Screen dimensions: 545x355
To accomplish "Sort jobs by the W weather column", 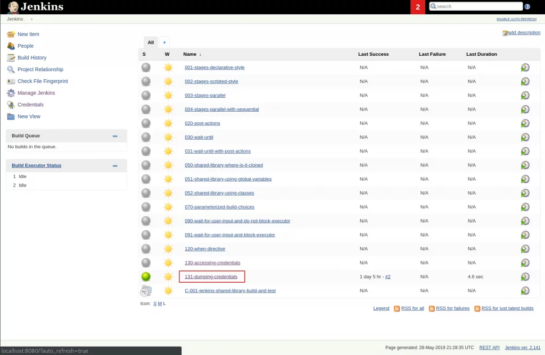I will (167, 54).
